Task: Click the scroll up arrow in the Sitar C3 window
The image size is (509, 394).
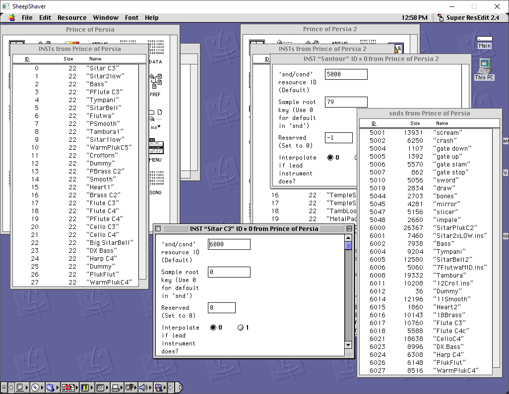Action: pyautogui.click(x=348, y=238)
